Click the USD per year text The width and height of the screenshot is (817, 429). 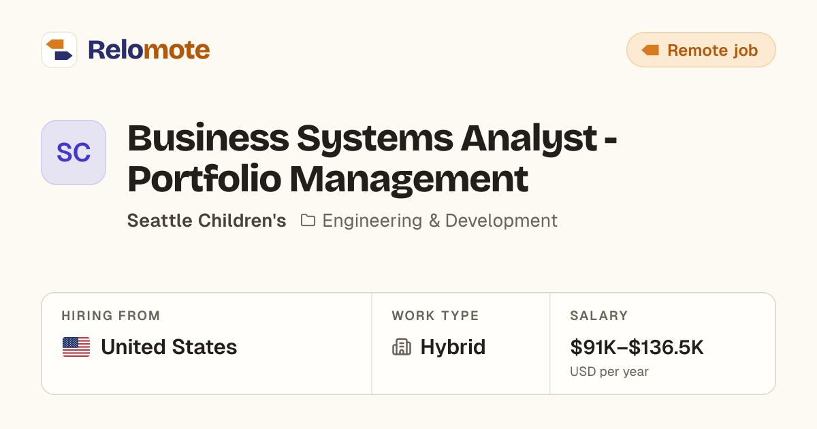[x=609, y=372]
